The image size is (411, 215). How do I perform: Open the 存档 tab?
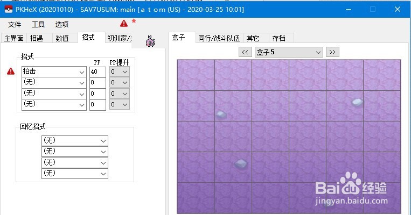click(281, 38)
